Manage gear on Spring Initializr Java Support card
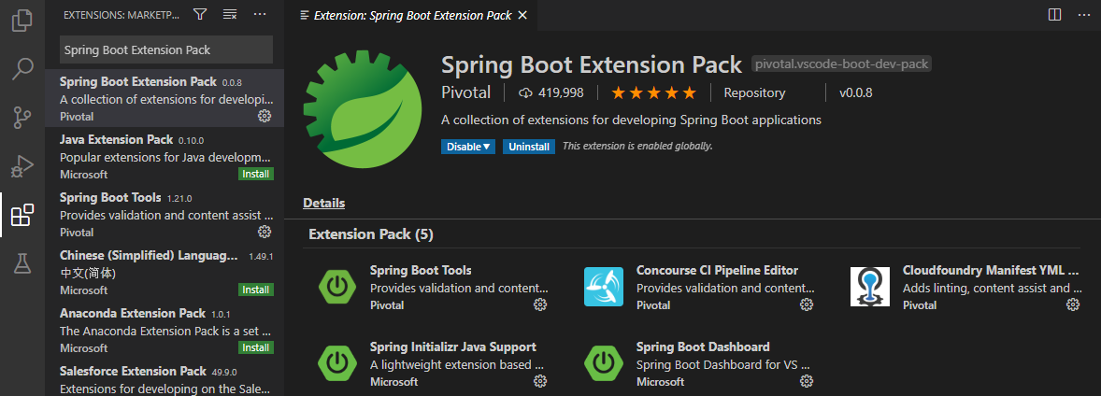Screen dimensions: 1101x396 click(540, 380)
